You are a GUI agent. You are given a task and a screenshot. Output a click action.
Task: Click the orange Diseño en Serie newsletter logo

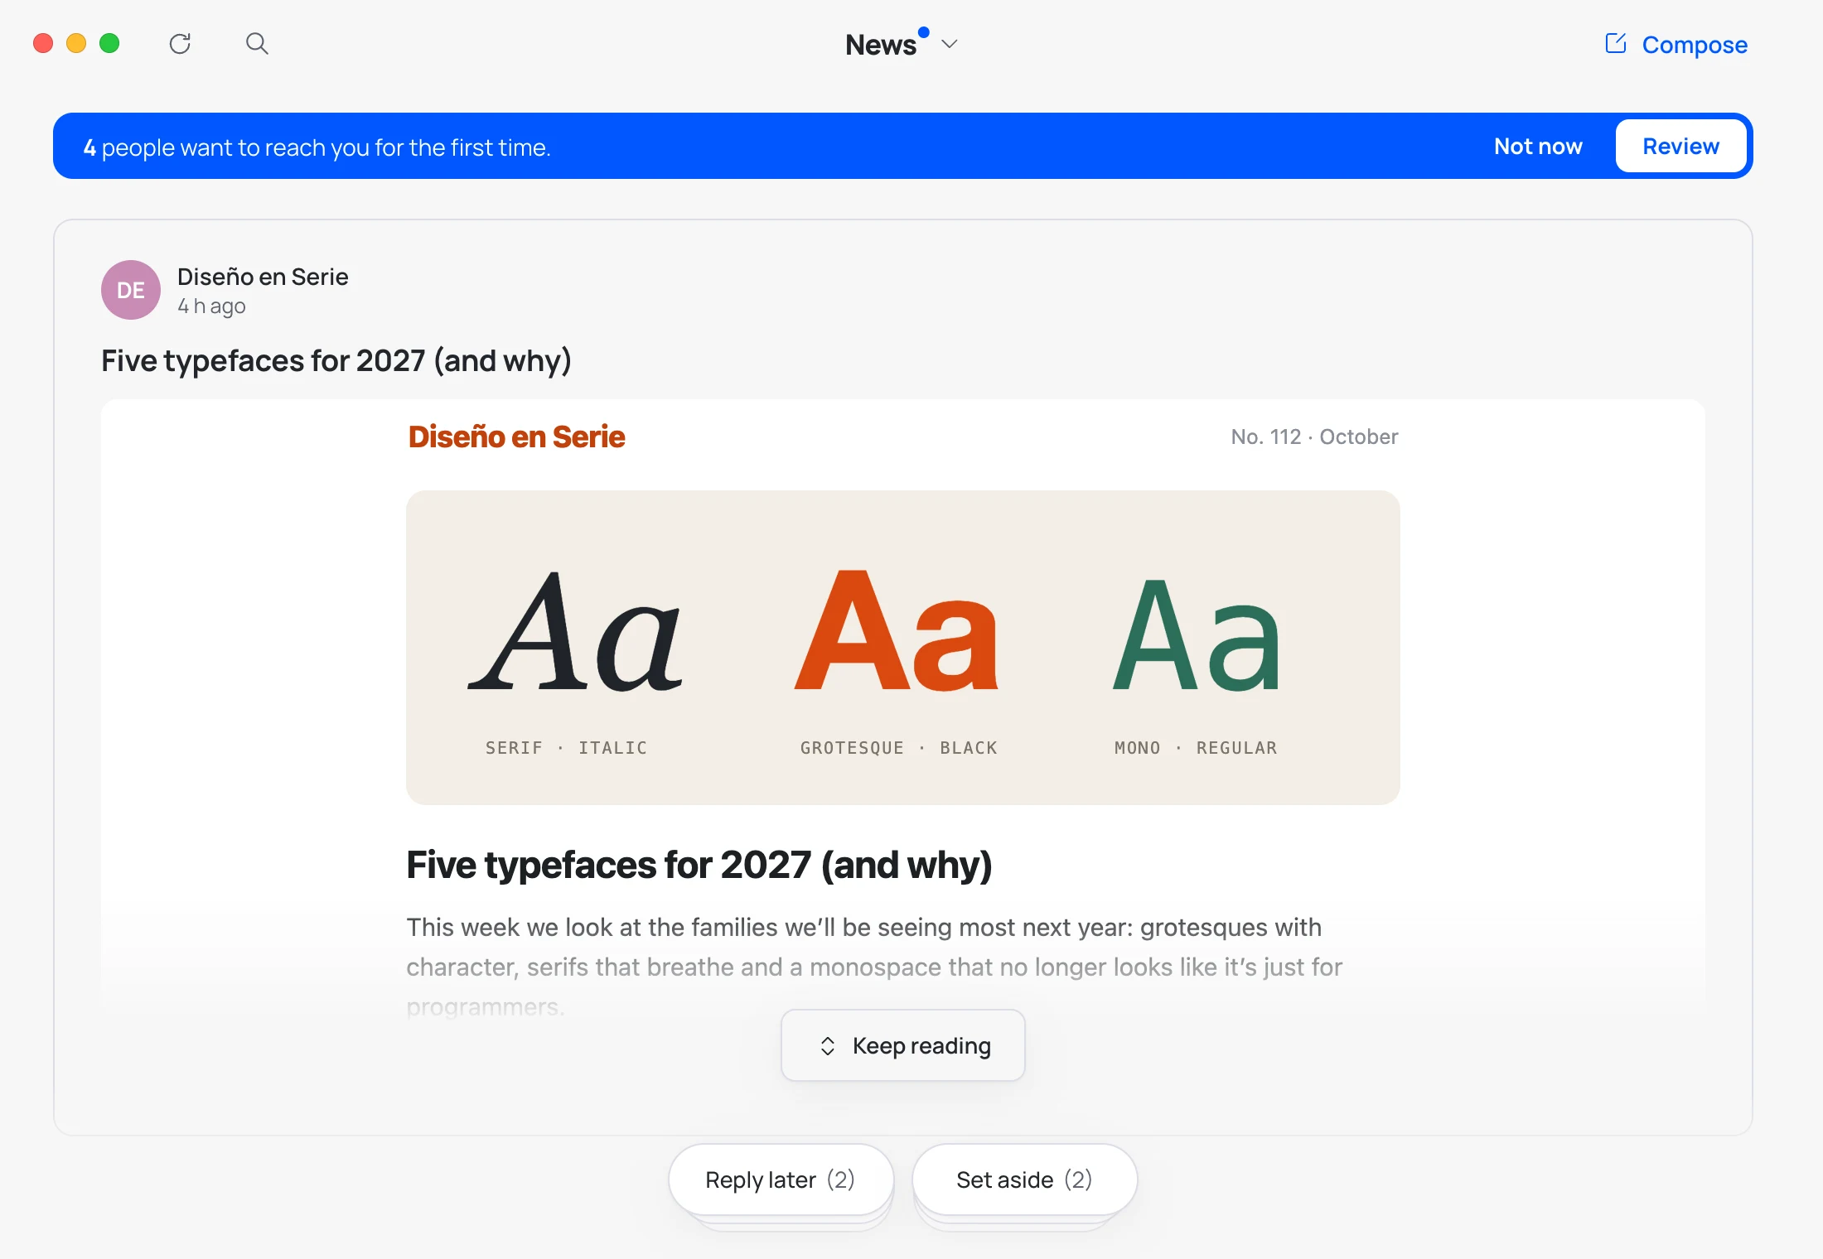click(516, 437)
